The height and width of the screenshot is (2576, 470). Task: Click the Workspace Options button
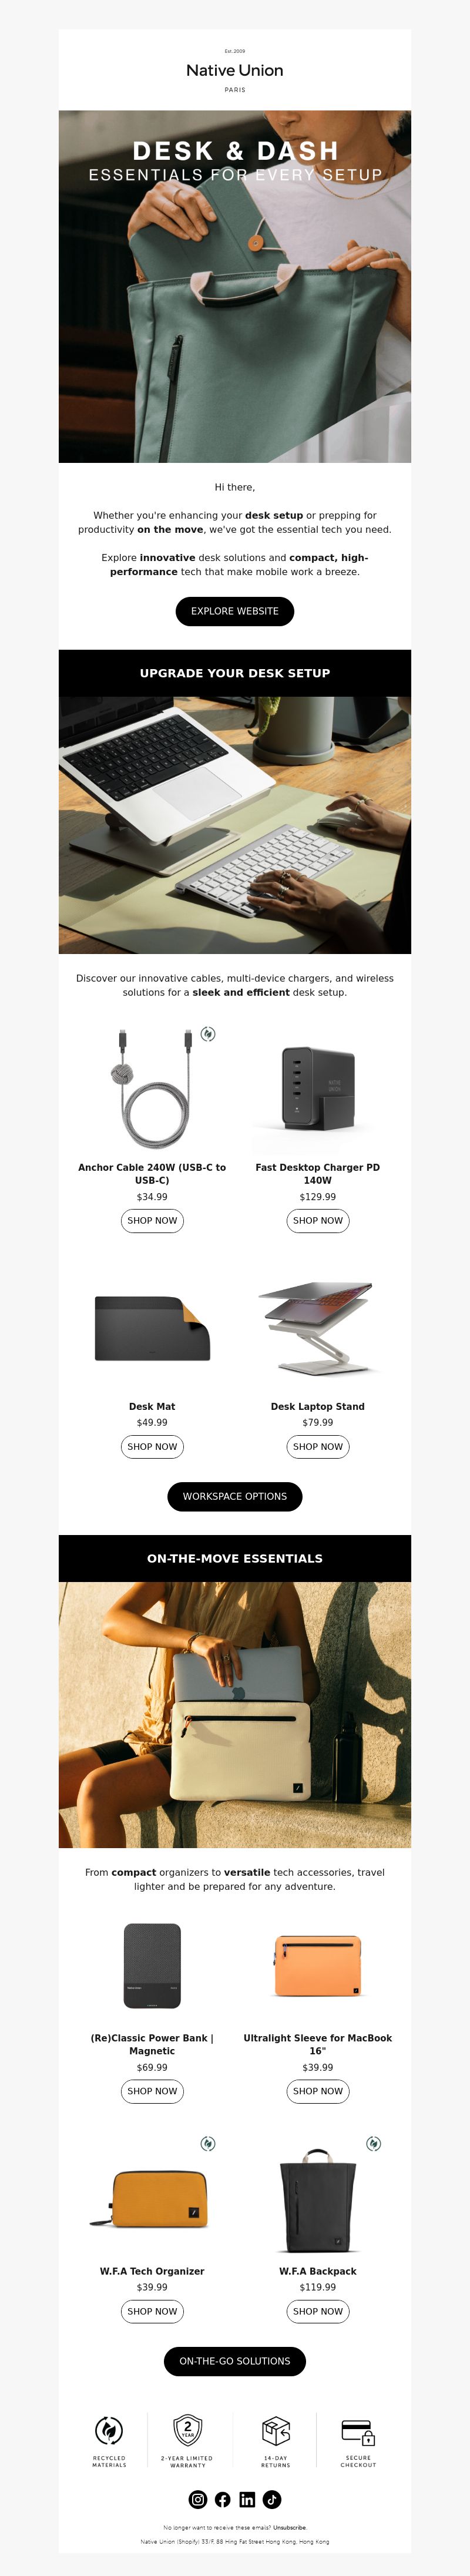235,1496
